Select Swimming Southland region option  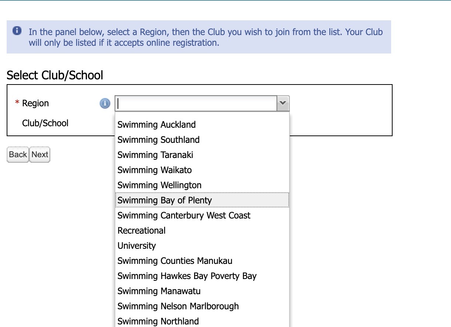click(x=158, y=140)
